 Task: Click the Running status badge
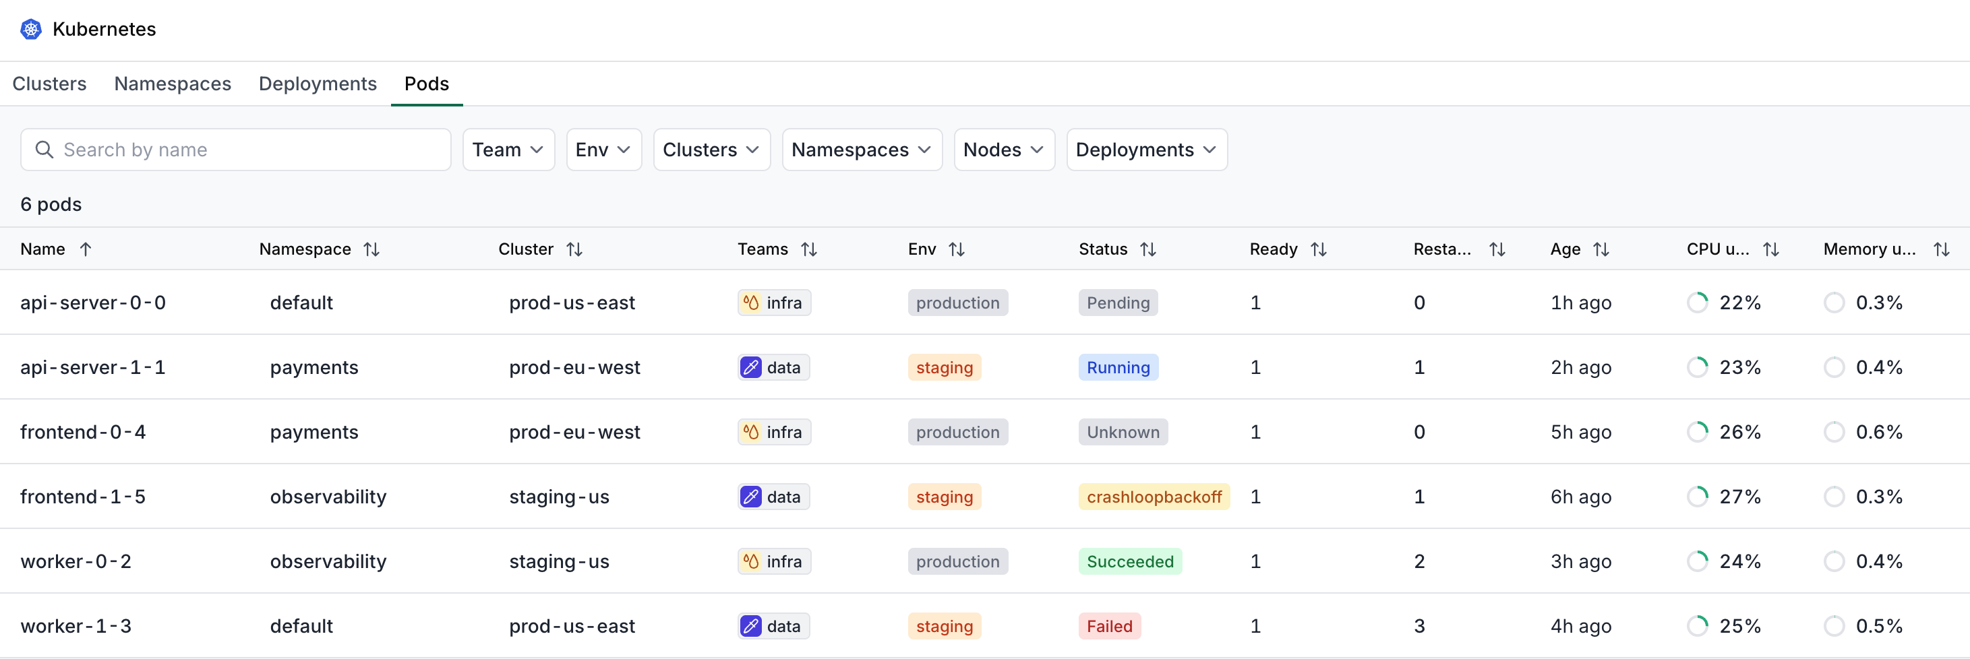pos(1118,368)
